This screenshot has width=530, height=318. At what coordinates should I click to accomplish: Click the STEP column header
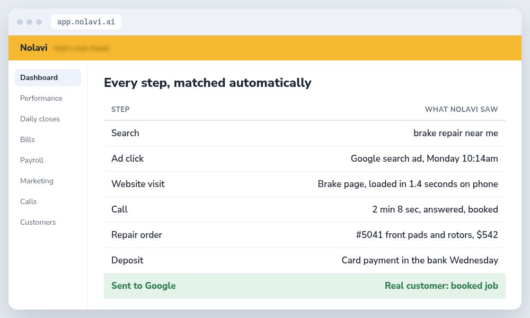[x=120, y=109]
